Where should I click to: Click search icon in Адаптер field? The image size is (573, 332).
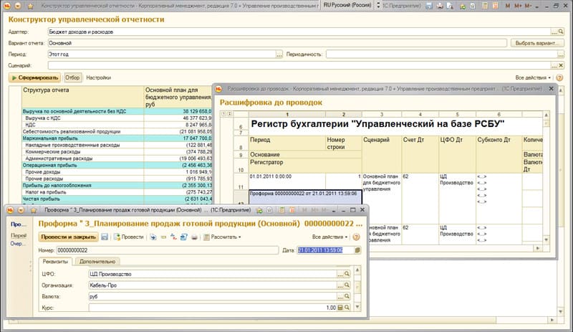click(561, 32)
